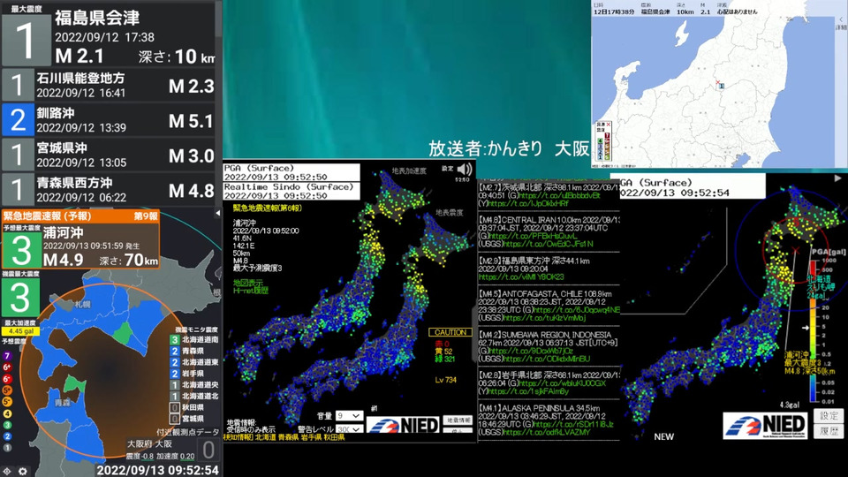Screen dimensions: 848x477
Task: Click the 札幌 city label on map
Action: click(82, 305)
